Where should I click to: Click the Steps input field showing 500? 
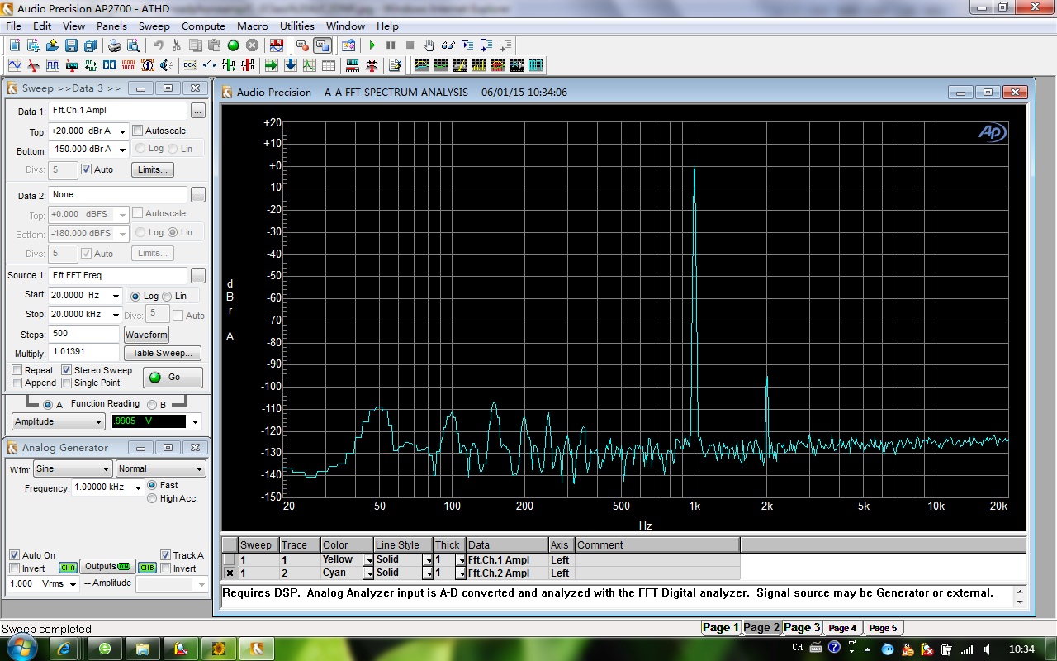coord(83,334)
